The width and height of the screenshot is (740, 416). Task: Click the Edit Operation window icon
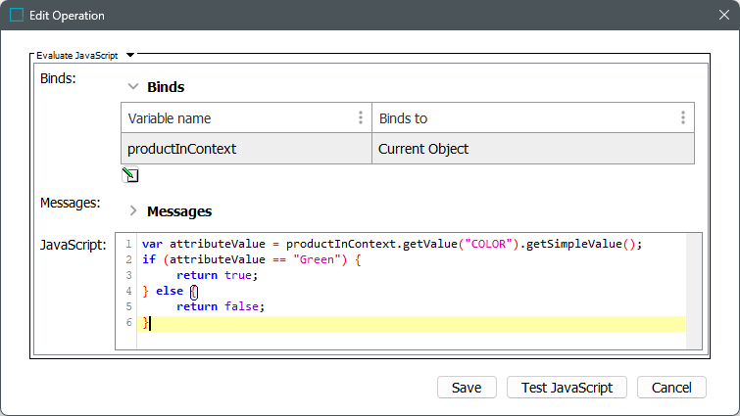(17, 16)
